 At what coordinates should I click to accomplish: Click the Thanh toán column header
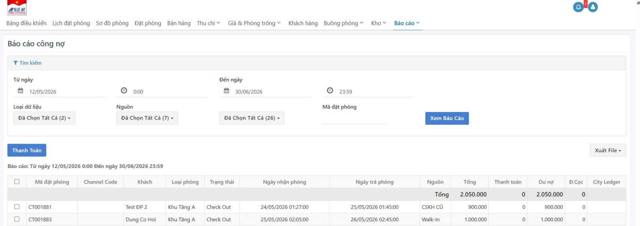click(508, 182)
